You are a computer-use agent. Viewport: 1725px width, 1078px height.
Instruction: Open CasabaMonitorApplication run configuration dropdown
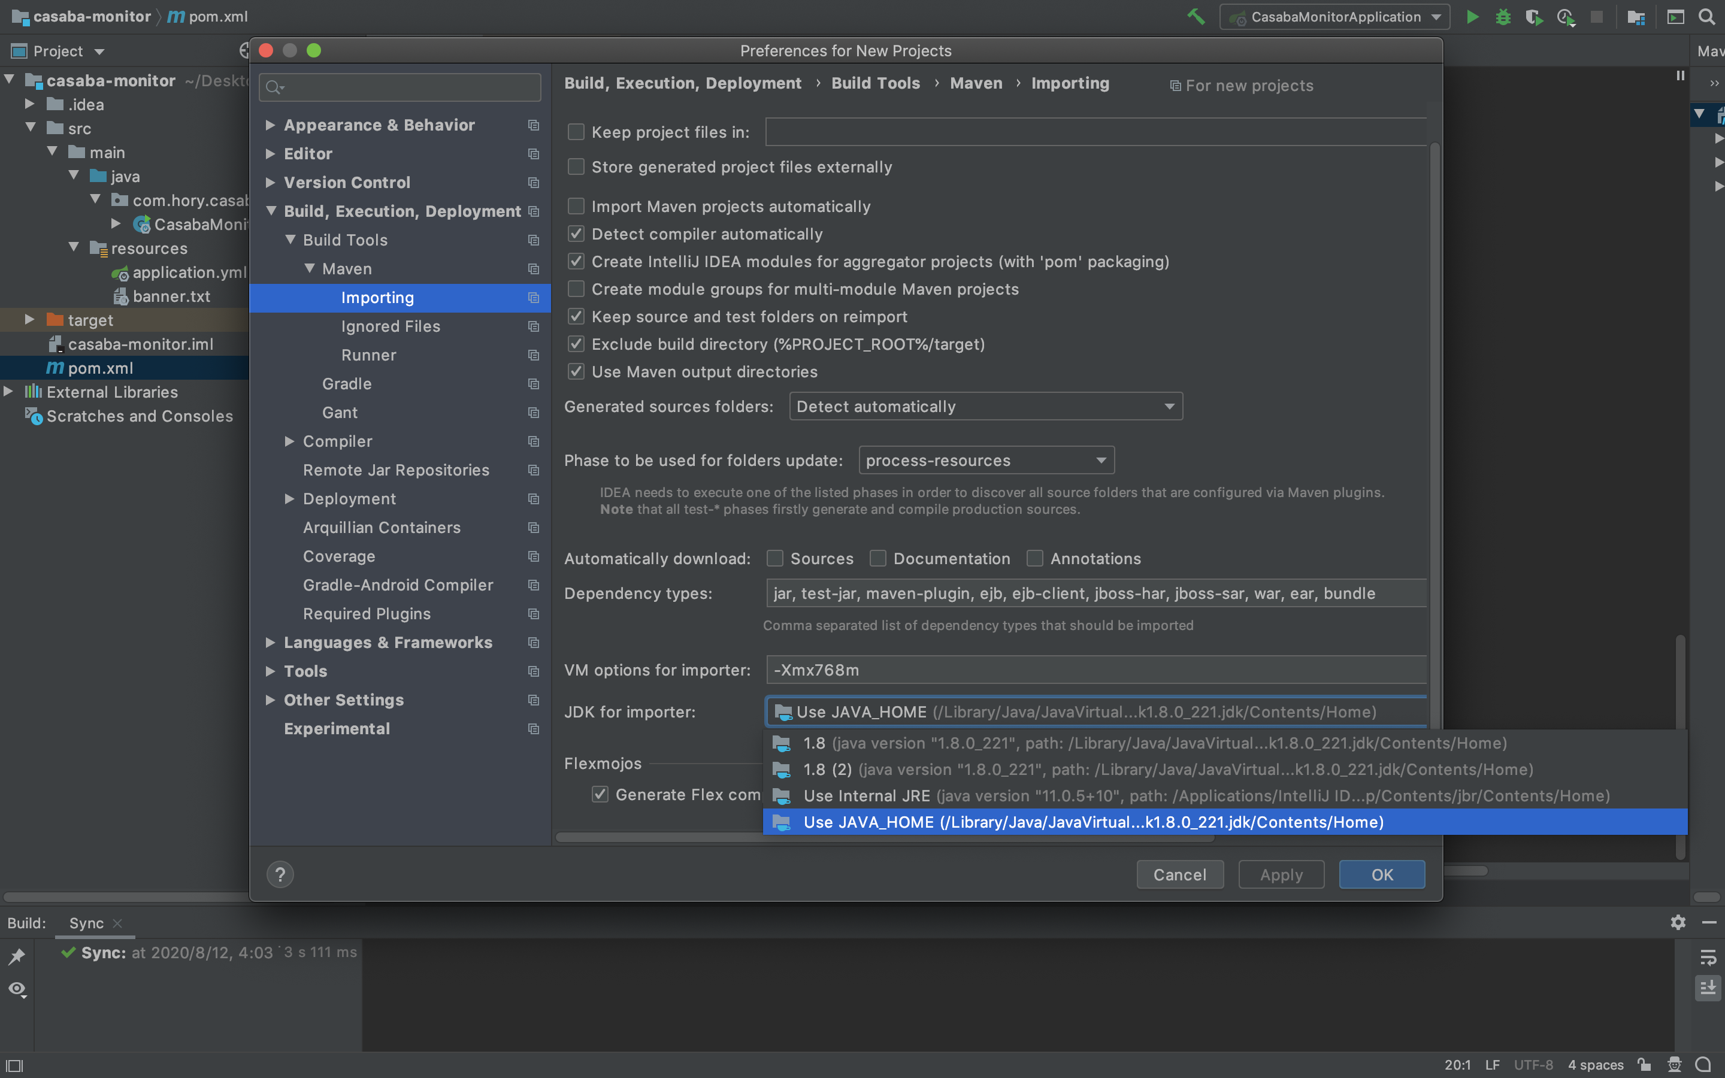point(1334,16)
